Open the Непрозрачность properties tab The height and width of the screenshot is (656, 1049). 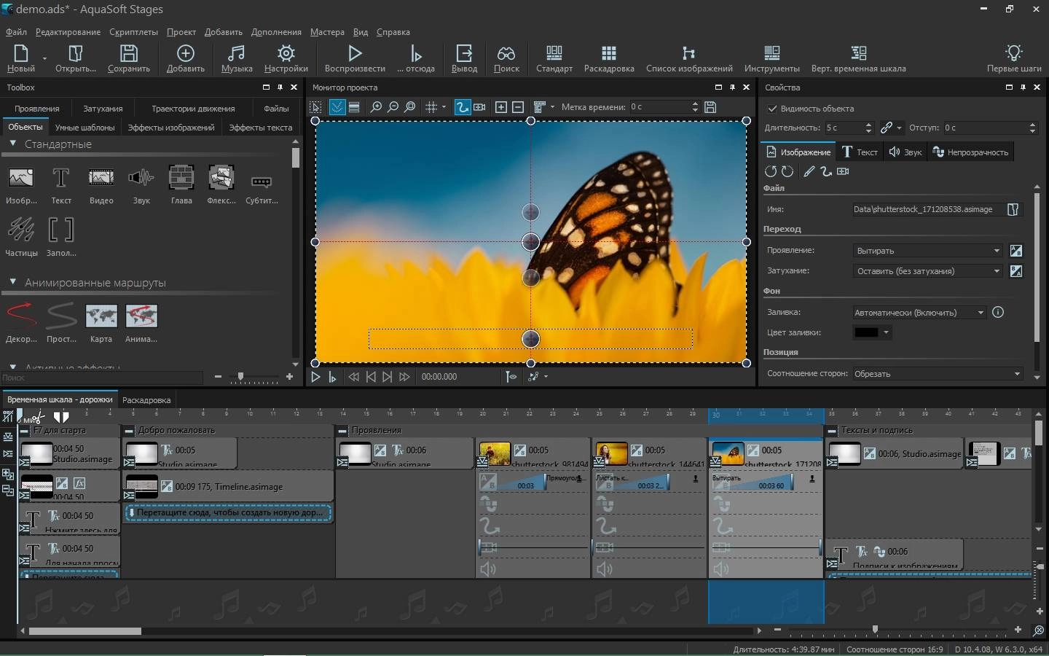point(971,152)
